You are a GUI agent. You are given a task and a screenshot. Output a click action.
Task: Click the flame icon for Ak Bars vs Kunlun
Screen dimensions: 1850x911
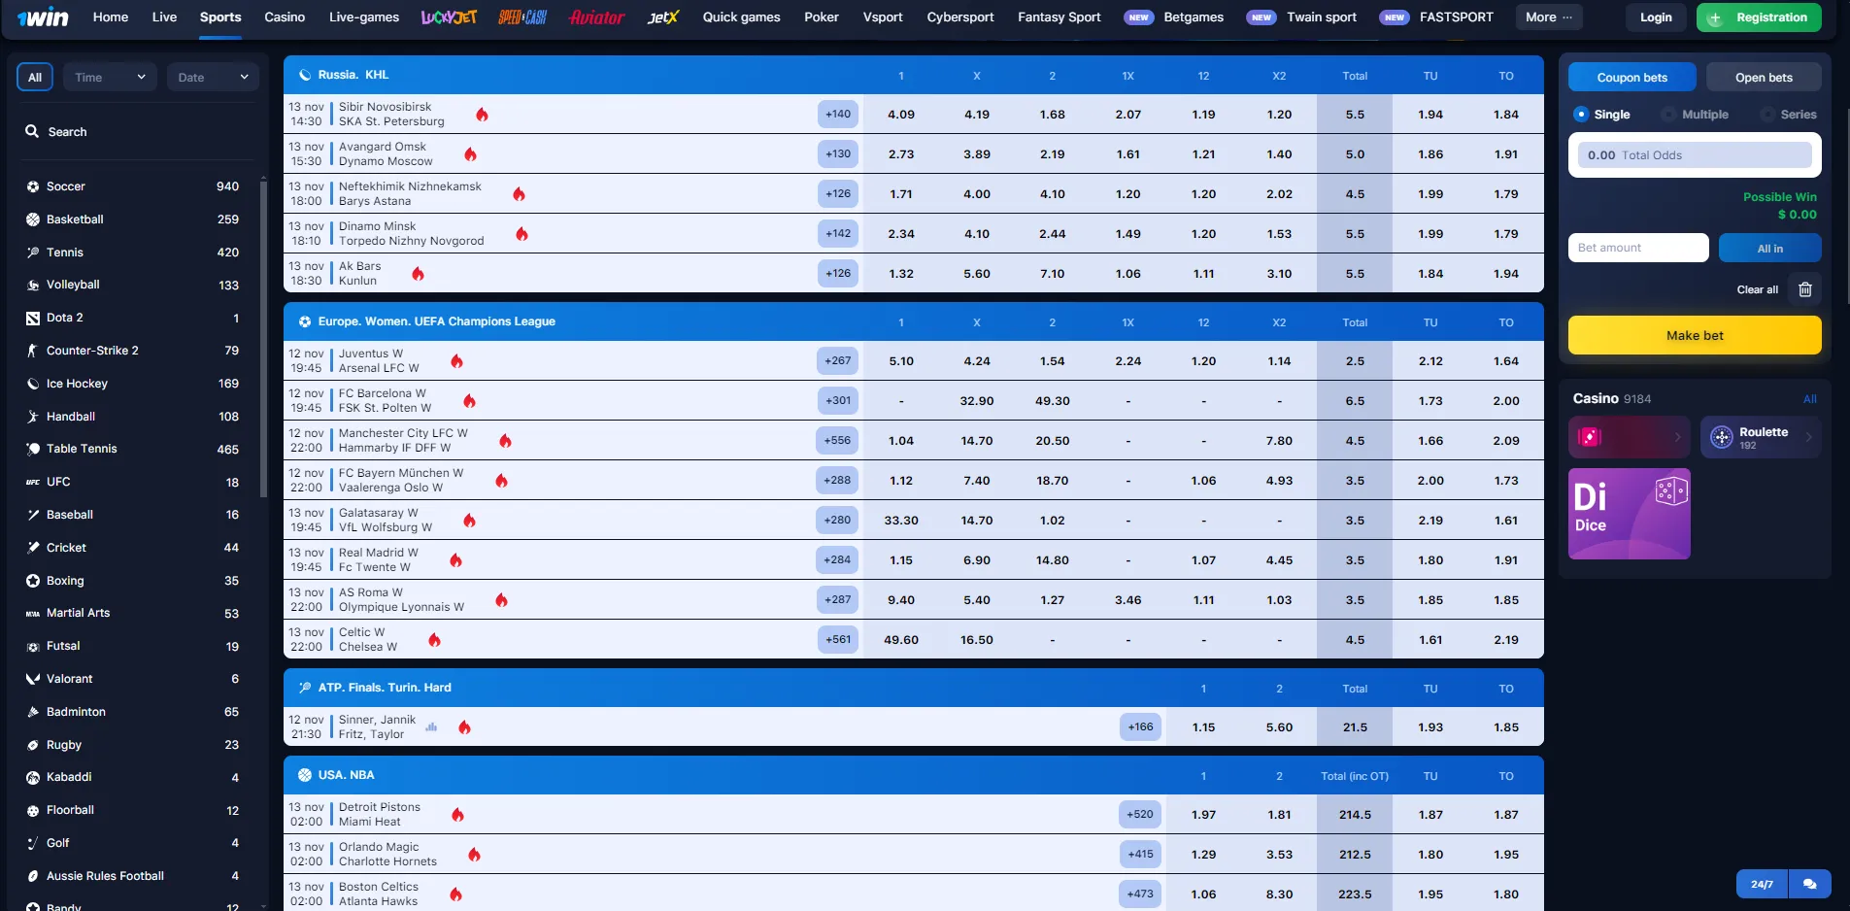coord(418,274)
